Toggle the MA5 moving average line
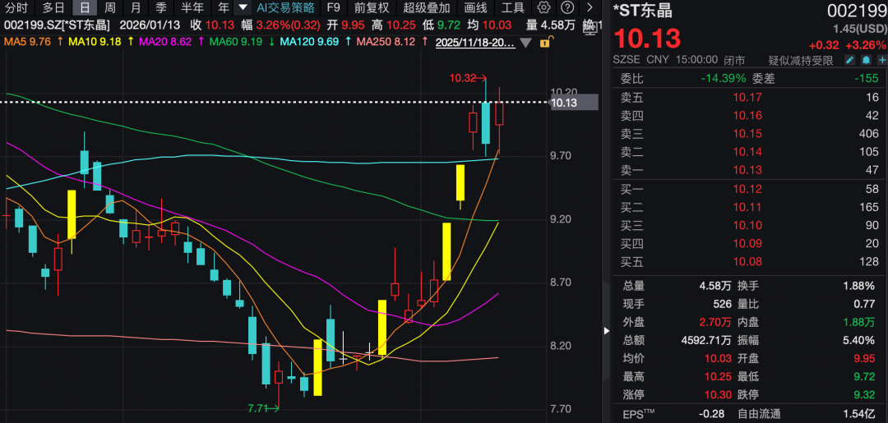This screenshot has height=423, width=888. coord(28,41)
